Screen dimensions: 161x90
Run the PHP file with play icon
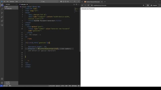pyautogui.click(x=74, y=4)
